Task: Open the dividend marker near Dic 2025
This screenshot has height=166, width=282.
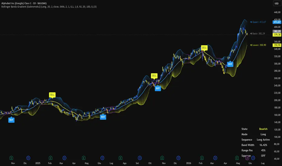Action: [178, 158]
